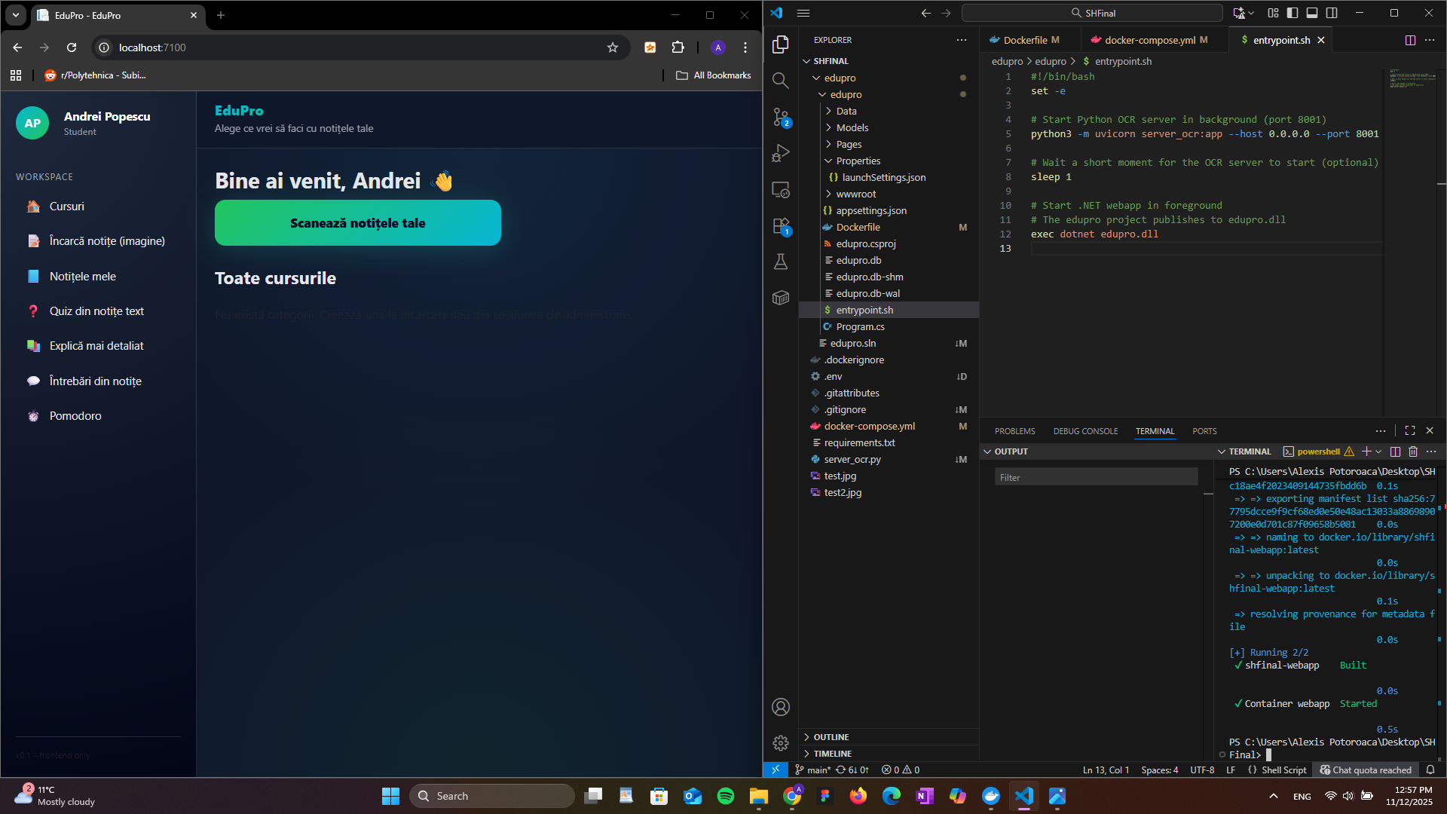Maximize terminal panel size toggle

(x=1410, y=431)
